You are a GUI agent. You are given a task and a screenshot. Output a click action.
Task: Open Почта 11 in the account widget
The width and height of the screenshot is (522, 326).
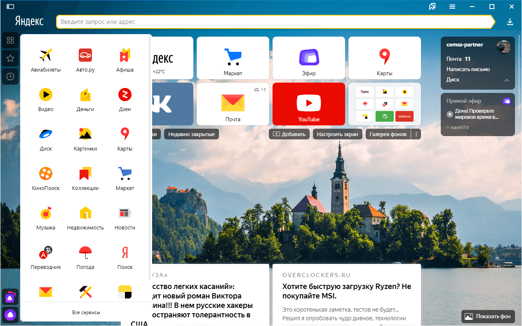pyautogui.click(x=459, y=59)
